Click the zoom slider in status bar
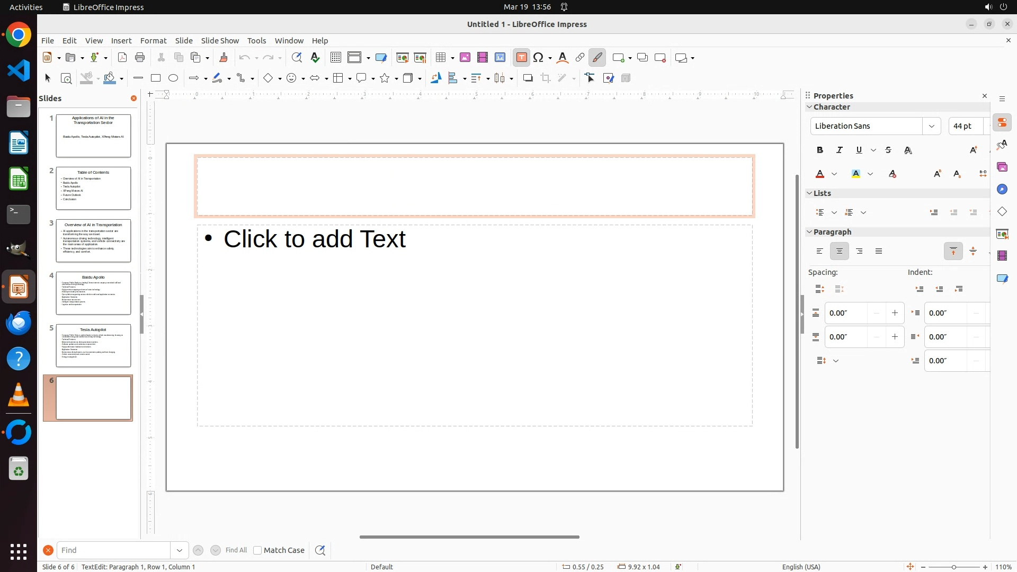Viewport: 1017px width, 572px height. (953, 567)
